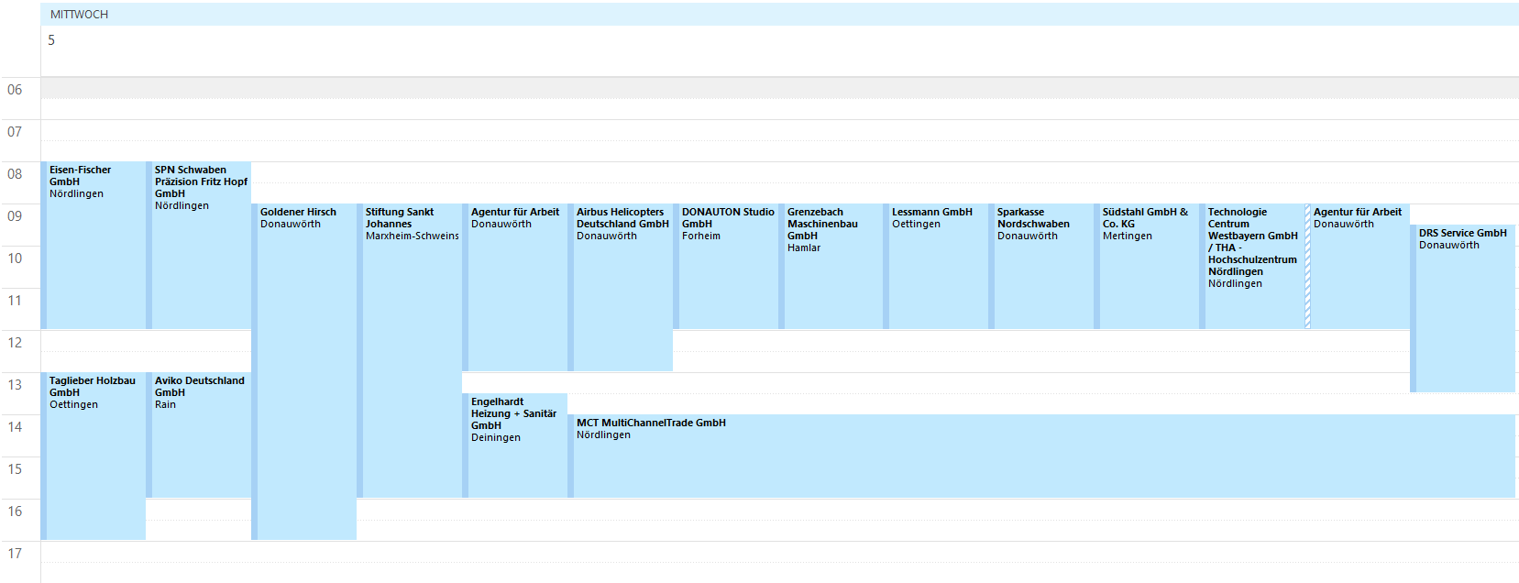Open Agentur für Arbeit appointment beside Stiftung Sankt Johannes
The width and height of the screenshot is (1519, 583).
pos(515,287)
